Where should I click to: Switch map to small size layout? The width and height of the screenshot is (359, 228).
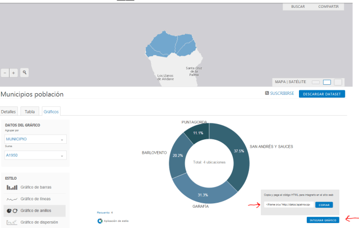(x=316, y=82)
